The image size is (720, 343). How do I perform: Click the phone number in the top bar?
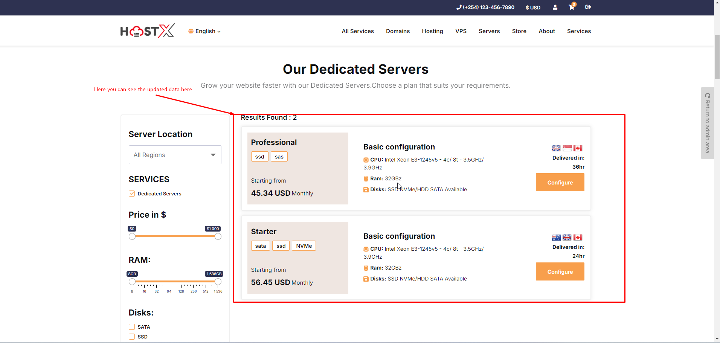[485, 7]
